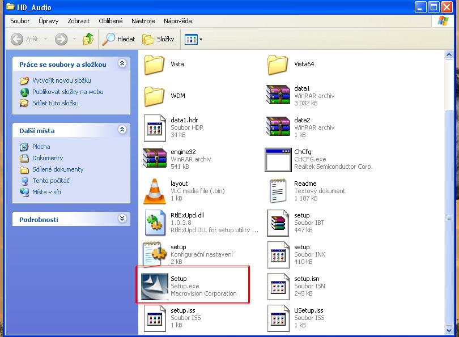Select the setup.iss file icon
The image size is (459, 337).
155,318
